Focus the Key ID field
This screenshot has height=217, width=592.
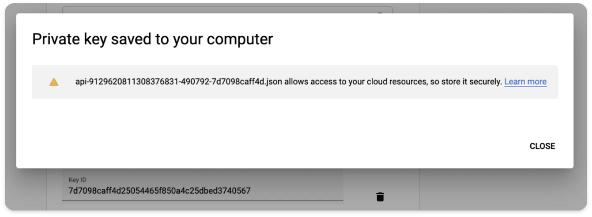pos(203,186)
